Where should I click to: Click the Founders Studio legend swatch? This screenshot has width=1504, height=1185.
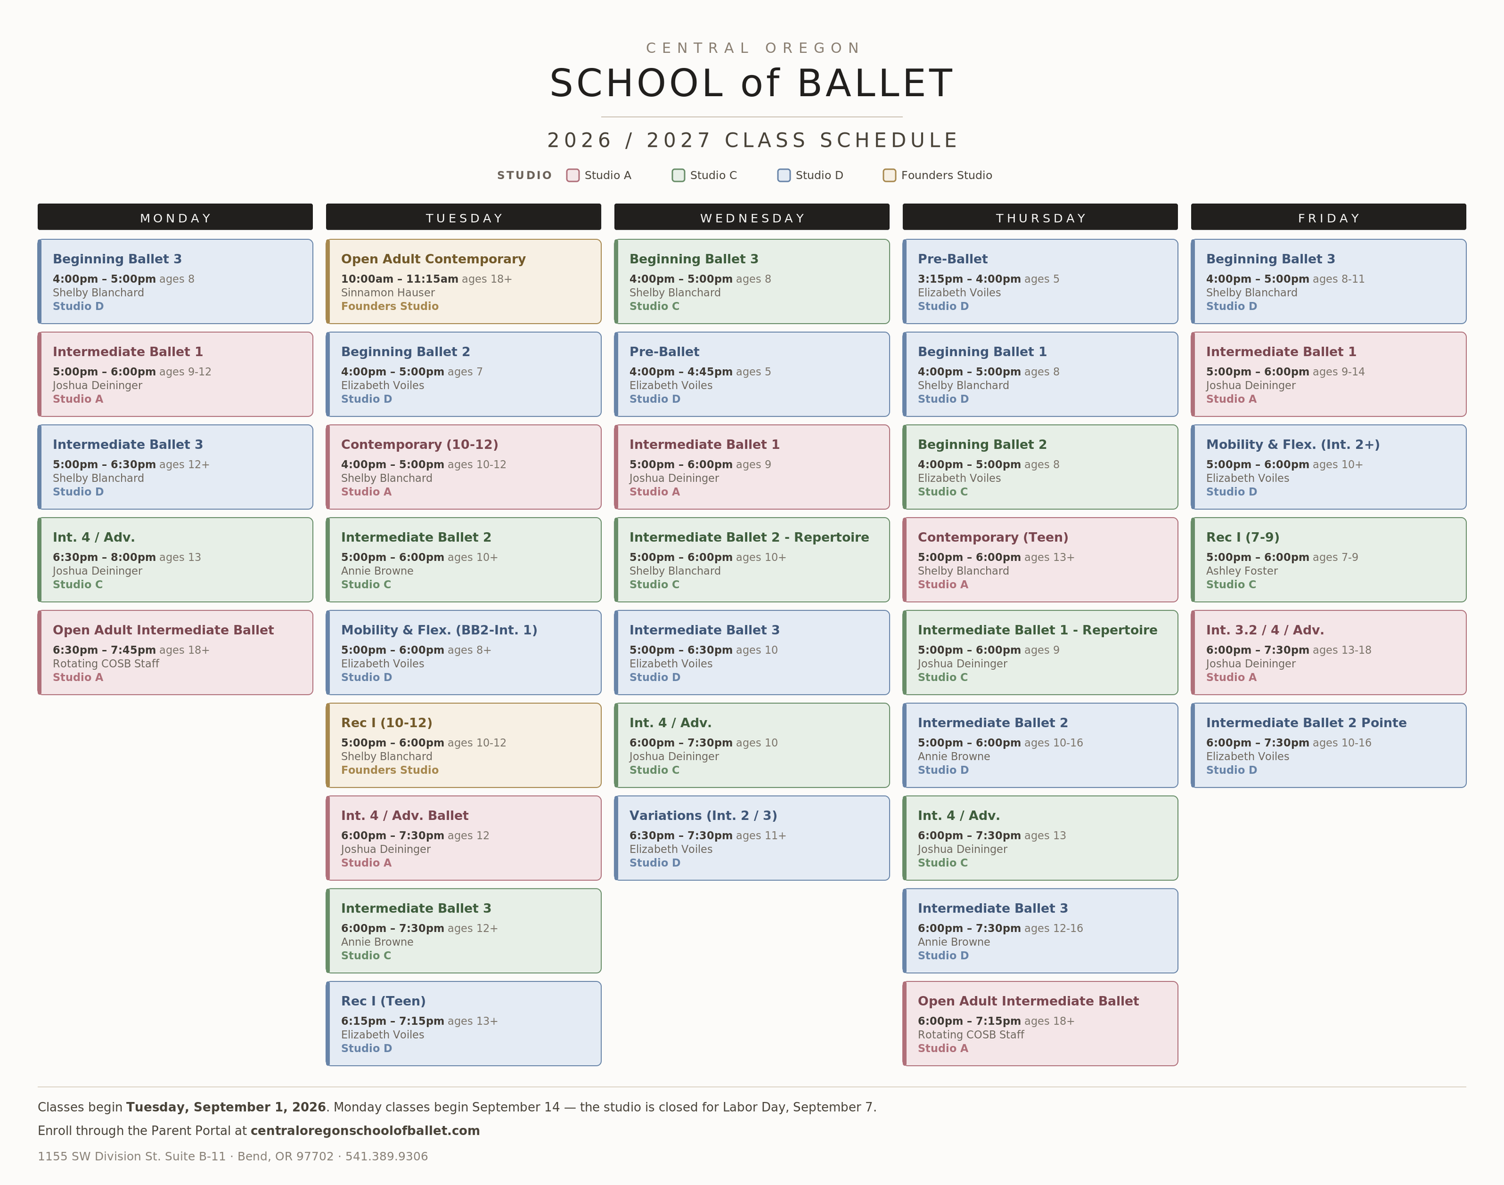click(889, 175)
